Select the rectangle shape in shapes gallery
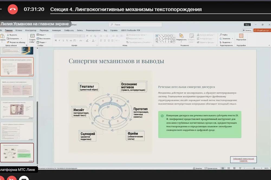 165,36
